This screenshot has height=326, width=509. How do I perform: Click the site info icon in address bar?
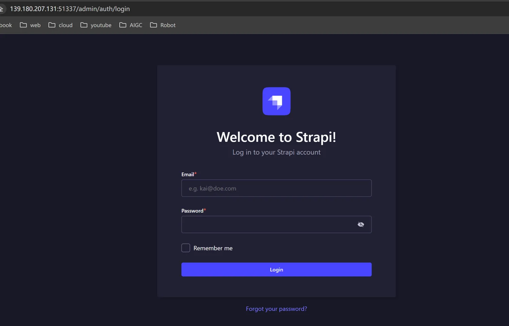point(1,9)
